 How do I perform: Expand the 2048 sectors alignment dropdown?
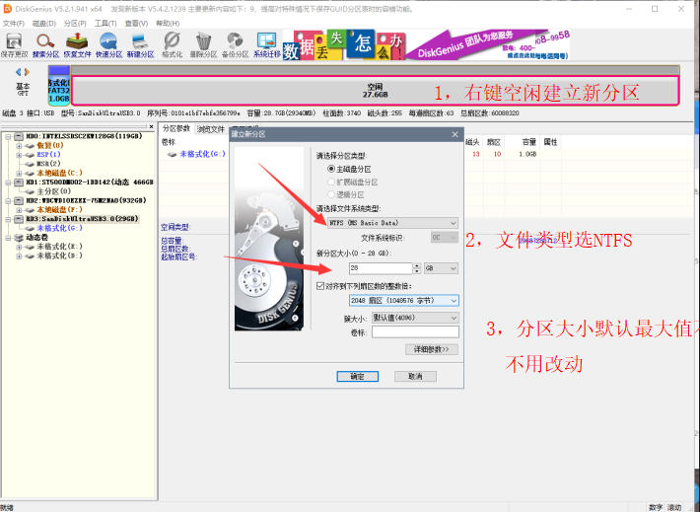[403, 301]
